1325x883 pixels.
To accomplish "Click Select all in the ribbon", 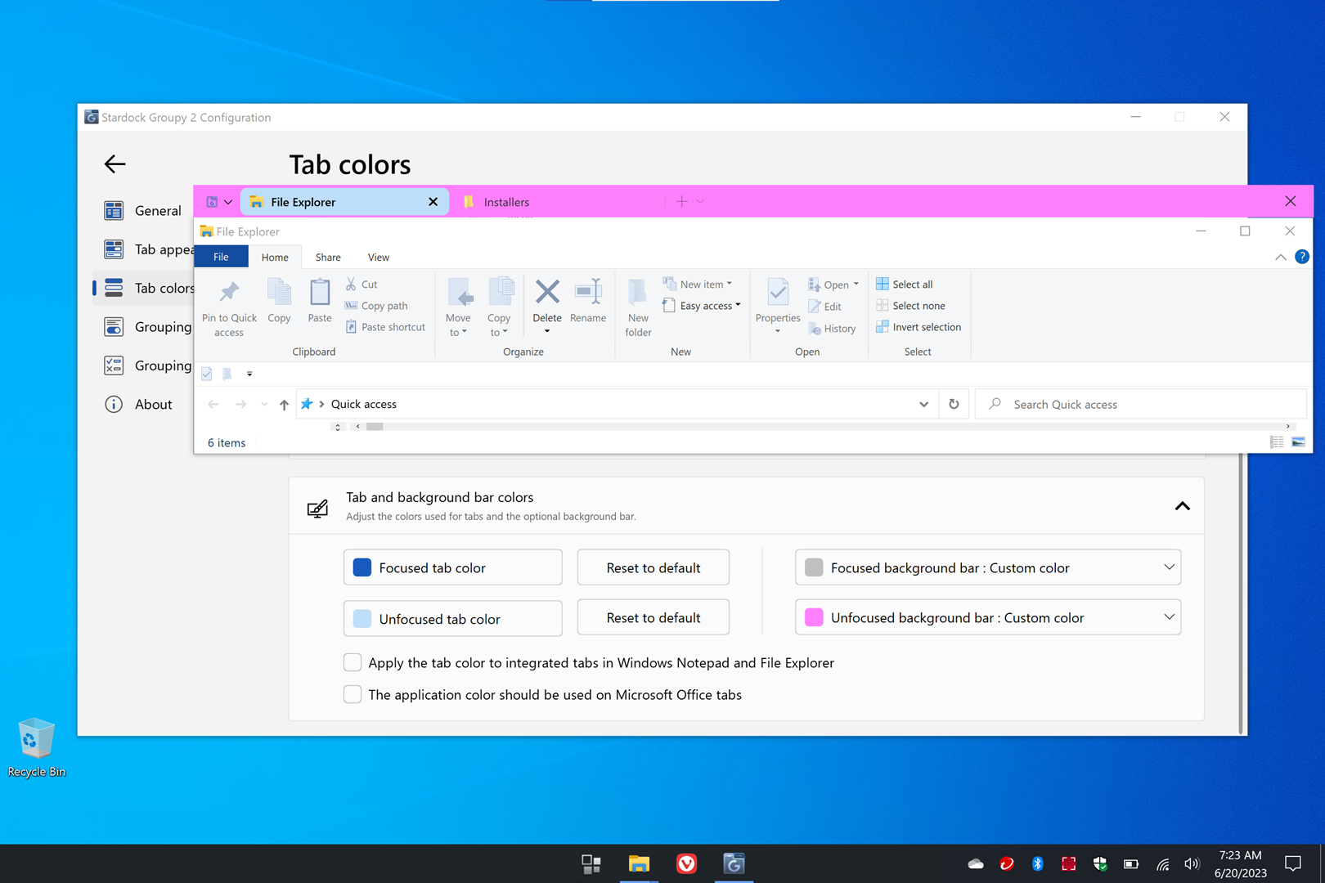I will (904, 285).
